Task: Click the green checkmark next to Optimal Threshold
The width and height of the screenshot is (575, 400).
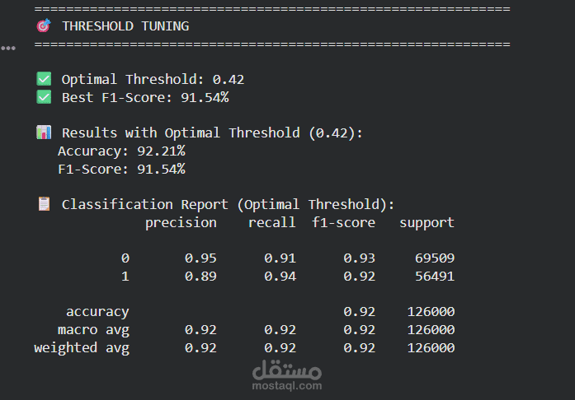Action: (44, 79)
